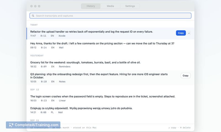This screenshot has height=132, width=221.
Task: Click the Linear source label
Action: 62,101
